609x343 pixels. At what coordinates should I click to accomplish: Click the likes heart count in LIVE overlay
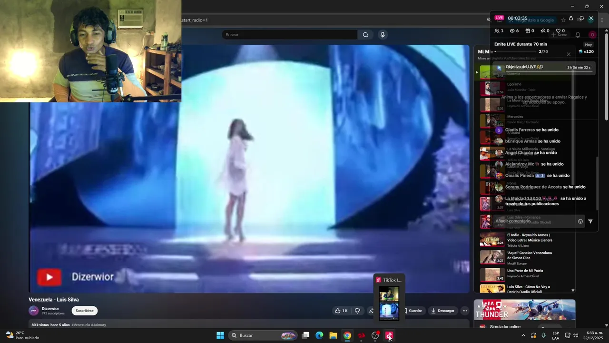click(x=560, y=31)
